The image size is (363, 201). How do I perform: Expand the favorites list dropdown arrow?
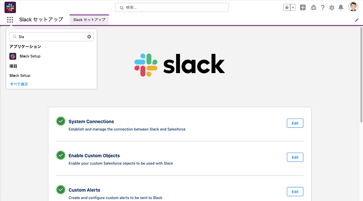pos(293,7)
